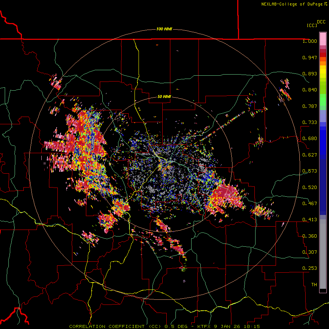Image resolution: width=329 pixels, height=329 pixels.
Task: Click the 0.520 legend value
Action: 310,188
